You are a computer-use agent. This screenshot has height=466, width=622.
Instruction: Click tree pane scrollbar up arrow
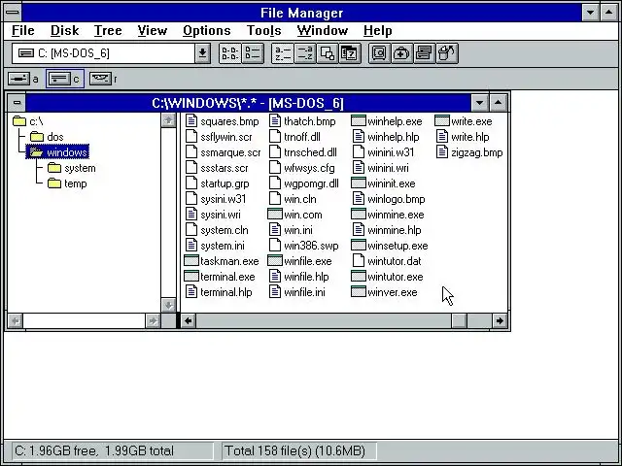click(x=168, y=120)
